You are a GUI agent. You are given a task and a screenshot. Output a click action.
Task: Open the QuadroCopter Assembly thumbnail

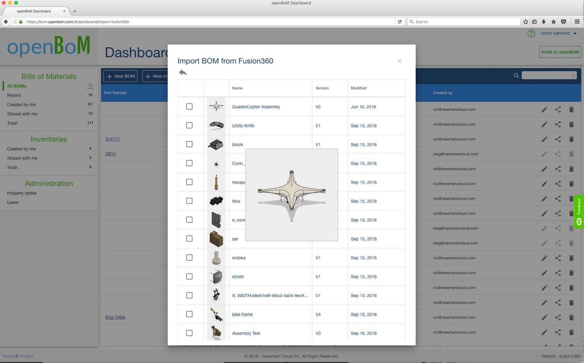click(x=216, y=106)
